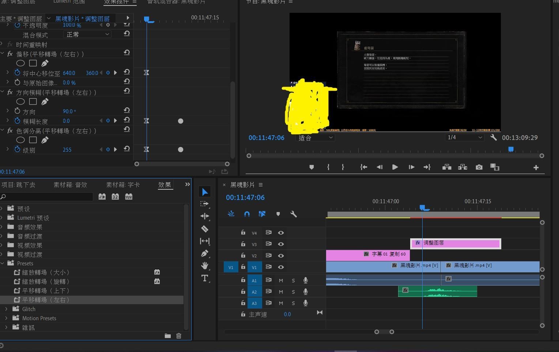Open the 项目: 跳下去 tab

18,185
